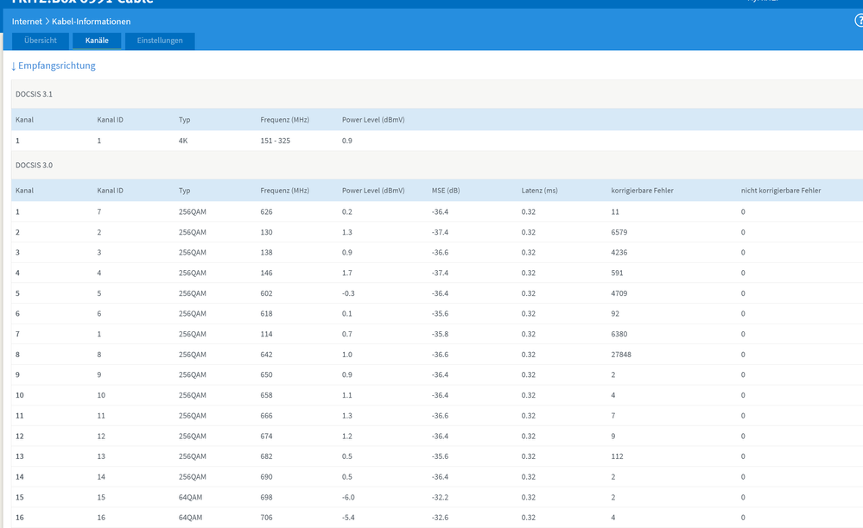
Task: Click the help question mark icon
Action: (x=859, y=21)
